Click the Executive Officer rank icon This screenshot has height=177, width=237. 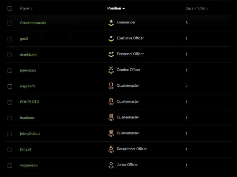(x=111, y=39)
